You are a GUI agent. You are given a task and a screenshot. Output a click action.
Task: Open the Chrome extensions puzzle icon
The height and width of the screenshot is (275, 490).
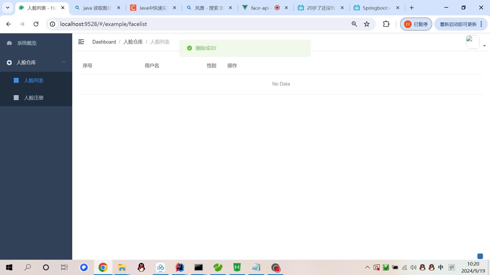click(x=386, y=24)
